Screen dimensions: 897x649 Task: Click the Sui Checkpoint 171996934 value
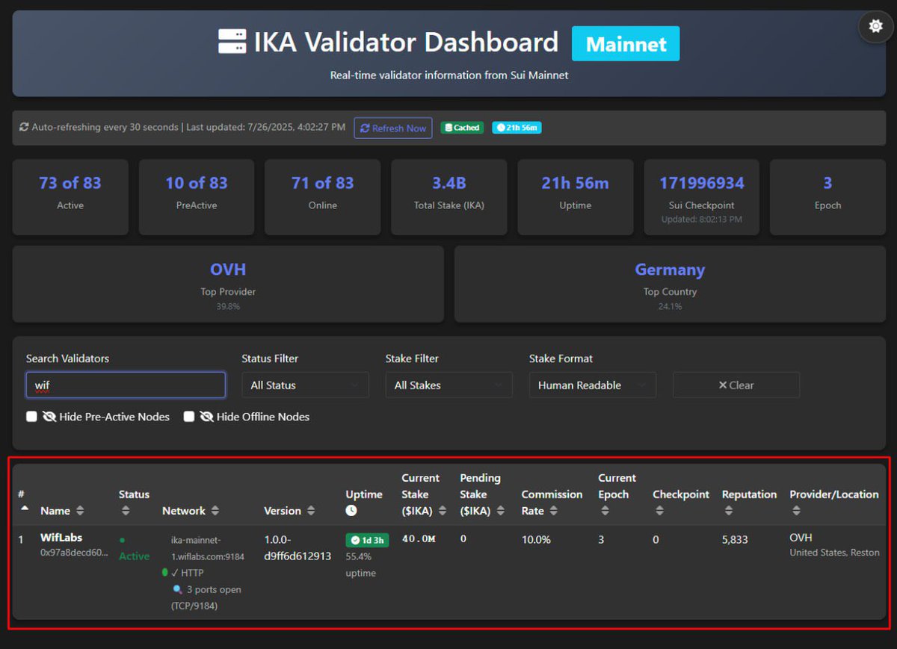701,183
